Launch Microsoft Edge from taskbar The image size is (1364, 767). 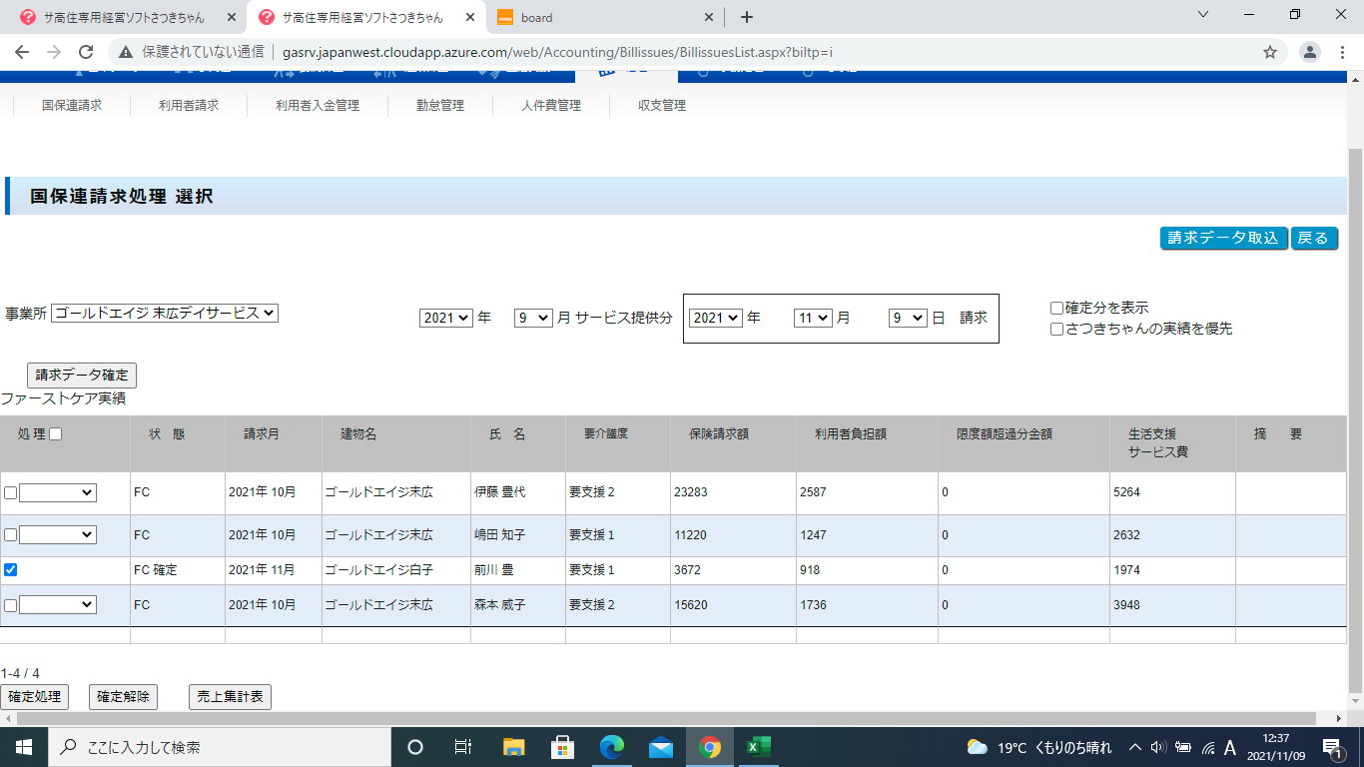[611, 747]
